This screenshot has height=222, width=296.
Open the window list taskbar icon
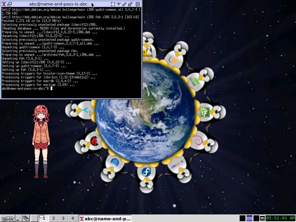coord(26,219)
